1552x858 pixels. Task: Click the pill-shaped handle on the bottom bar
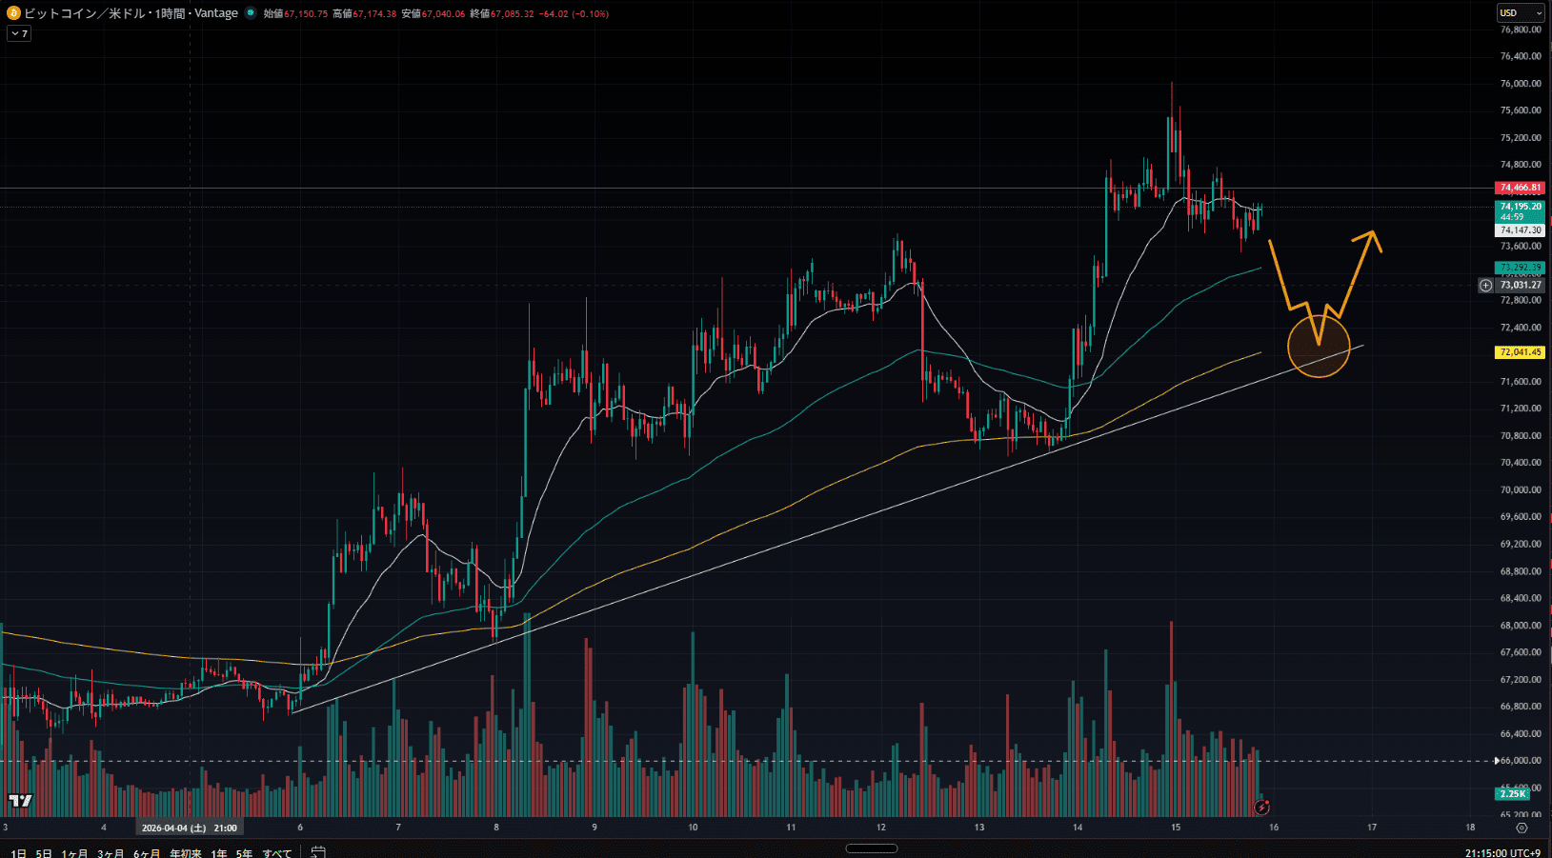click(871, 848)
